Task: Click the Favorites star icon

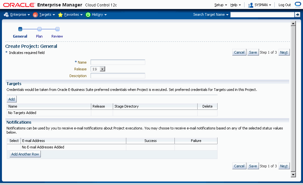Action: coord(60,15)
